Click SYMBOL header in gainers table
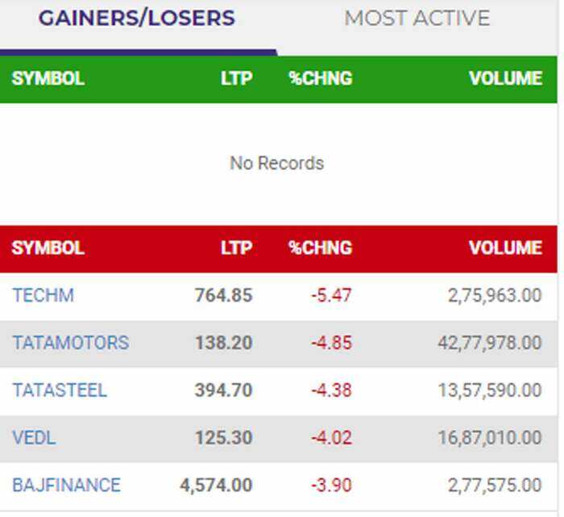 tap(48, 78)
